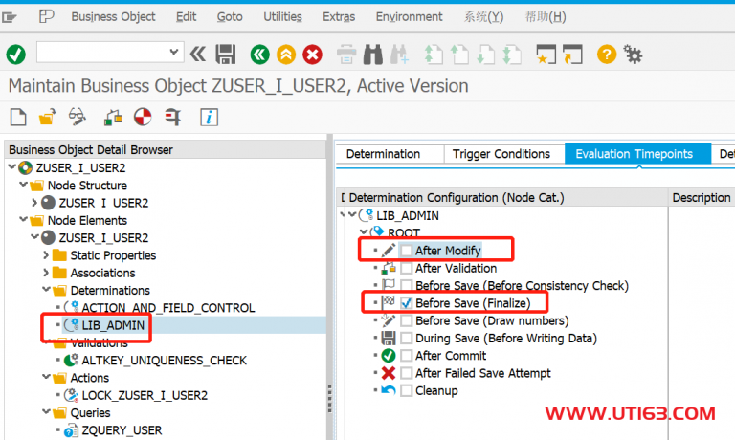The width and height of the screenshot is (735, 440).
Task: Enable the After Modify checkbox
Action: tap(407, 251)
